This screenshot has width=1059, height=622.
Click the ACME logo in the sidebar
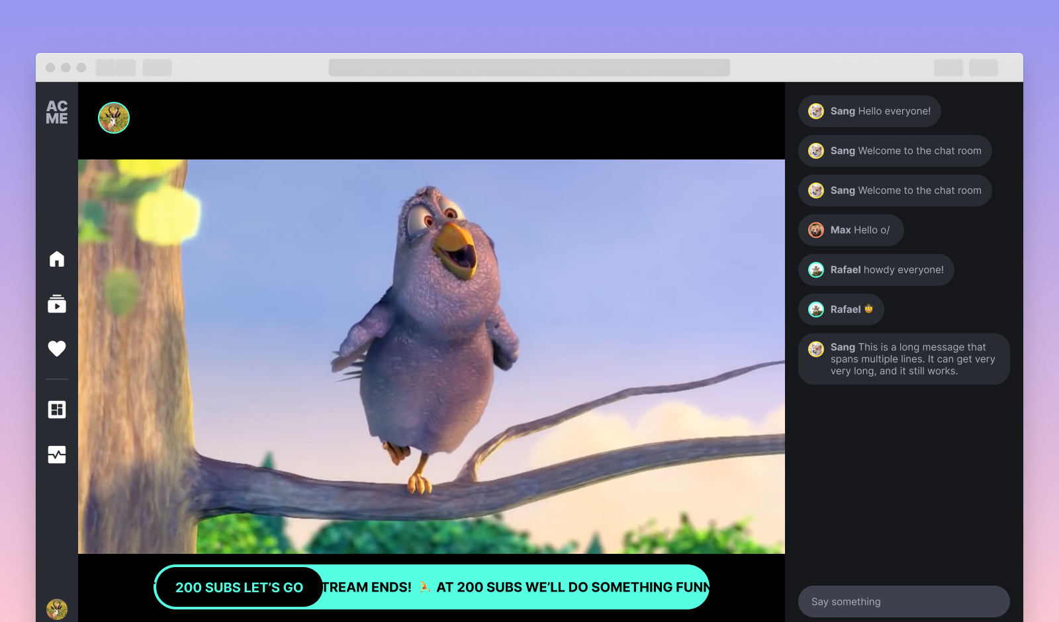(x=57, y=112)
